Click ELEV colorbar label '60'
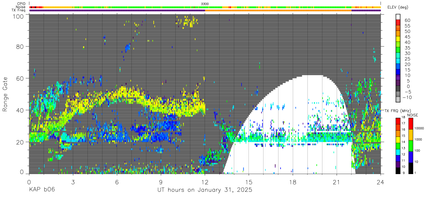428x197 pixels. pyautogui.click(x=407, y=20)
